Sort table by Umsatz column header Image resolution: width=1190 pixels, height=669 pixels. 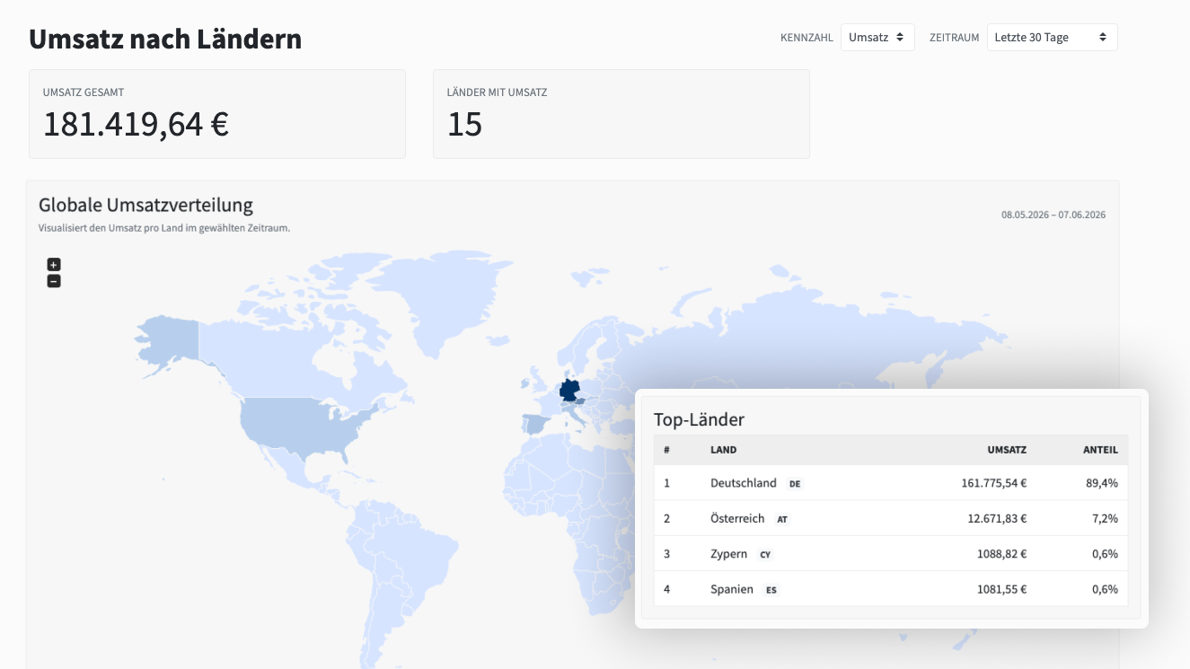pyautogui.click(x=1007, y=450)
